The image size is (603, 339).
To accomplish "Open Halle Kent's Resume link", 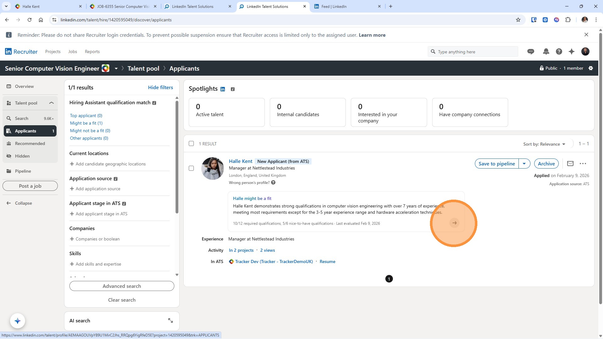I will 327,261.
